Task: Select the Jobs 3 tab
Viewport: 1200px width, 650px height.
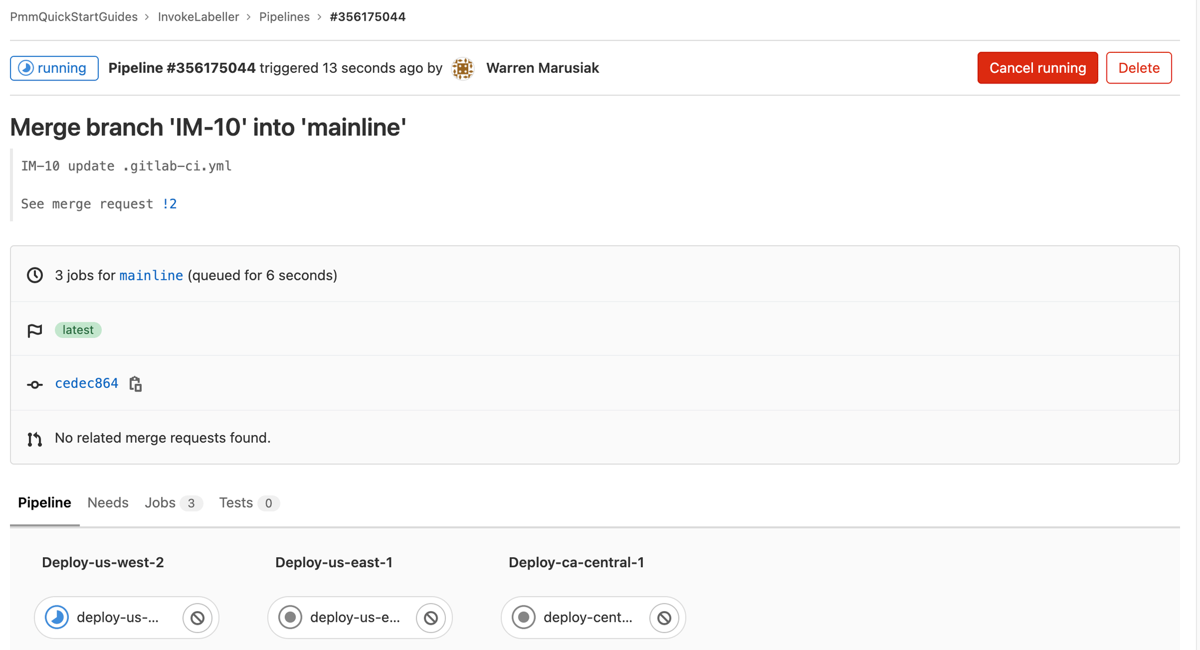Action: click(171, 502)
